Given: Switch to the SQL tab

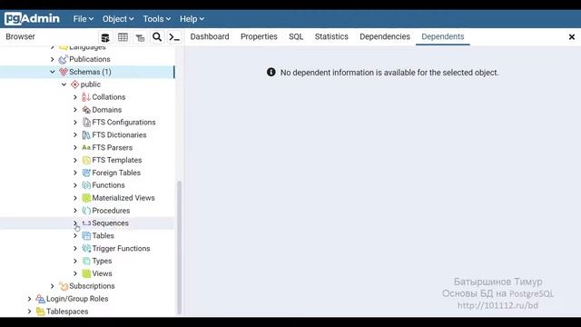Looking at the screenshot, I should (296, 36).
